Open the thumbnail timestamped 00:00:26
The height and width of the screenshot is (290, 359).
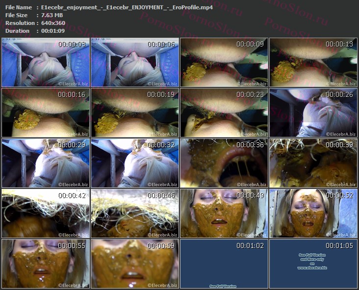coord(313,112)
